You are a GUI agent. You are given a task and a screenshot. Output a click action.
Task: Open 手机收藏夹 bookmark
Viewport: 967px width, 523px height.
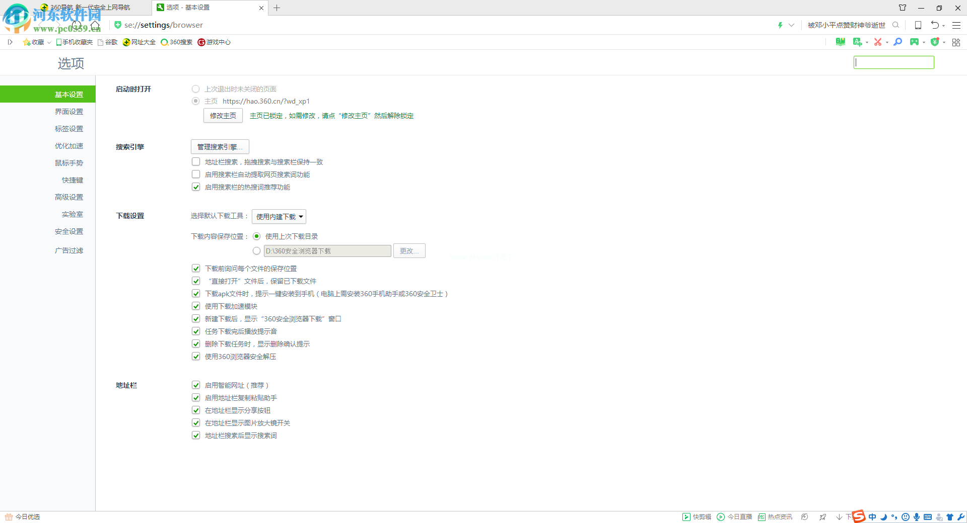74,42
